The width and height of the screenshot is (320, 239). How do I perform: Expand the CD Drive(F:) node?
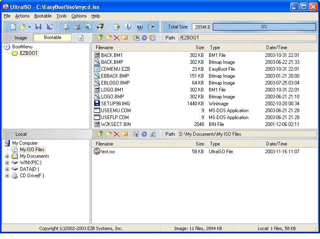click(7, 176)
